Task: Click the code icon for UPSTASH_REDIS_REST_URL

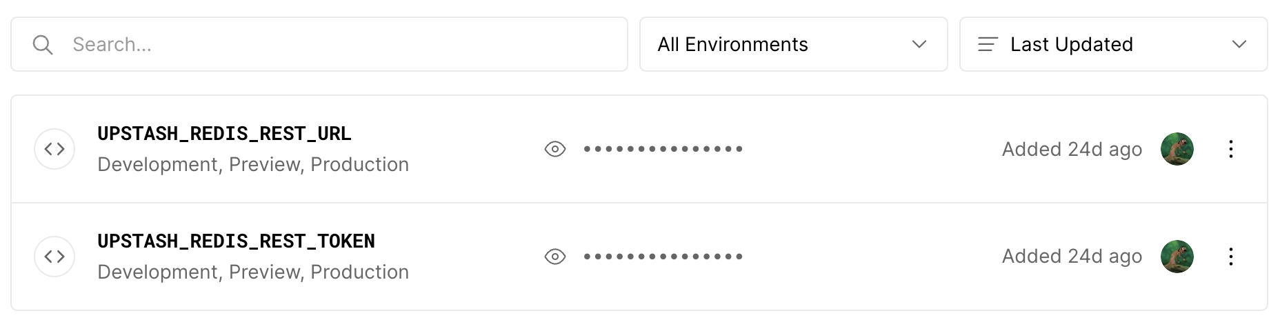Action: [54, 149]
